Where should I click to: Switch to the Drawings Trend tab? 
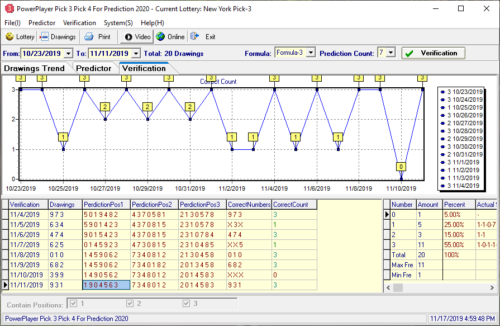(35, 68)
